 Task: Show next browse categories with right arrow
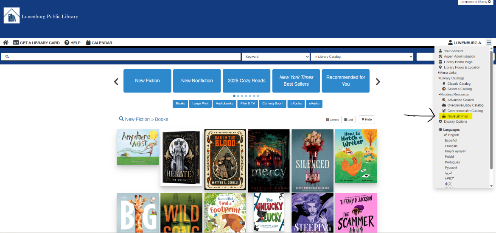point(378,81)
